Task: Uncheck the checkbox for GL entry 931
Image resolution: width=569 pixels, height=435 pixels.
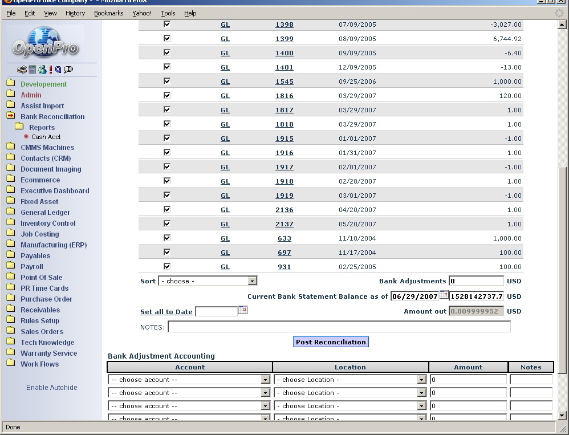Action: pos(167,266)
